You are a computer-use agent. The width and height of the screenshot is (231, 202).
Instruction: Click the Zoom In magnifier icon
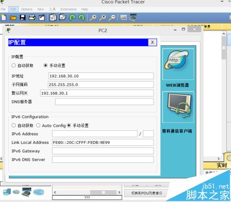tap(93, 18)
